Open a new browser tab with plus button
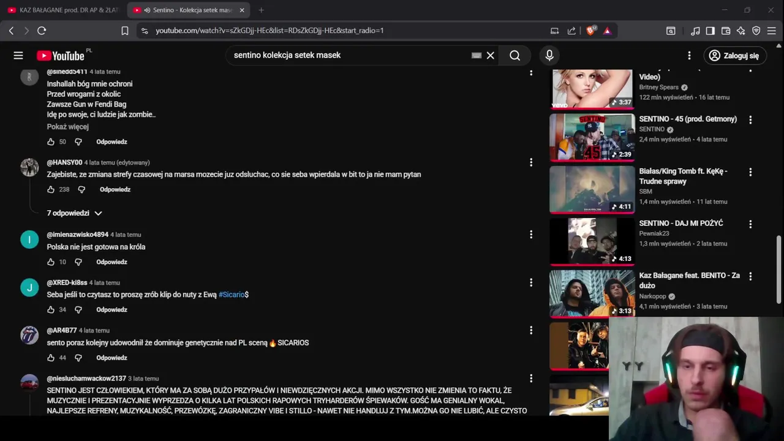The image size is (784, 441). 261,10
